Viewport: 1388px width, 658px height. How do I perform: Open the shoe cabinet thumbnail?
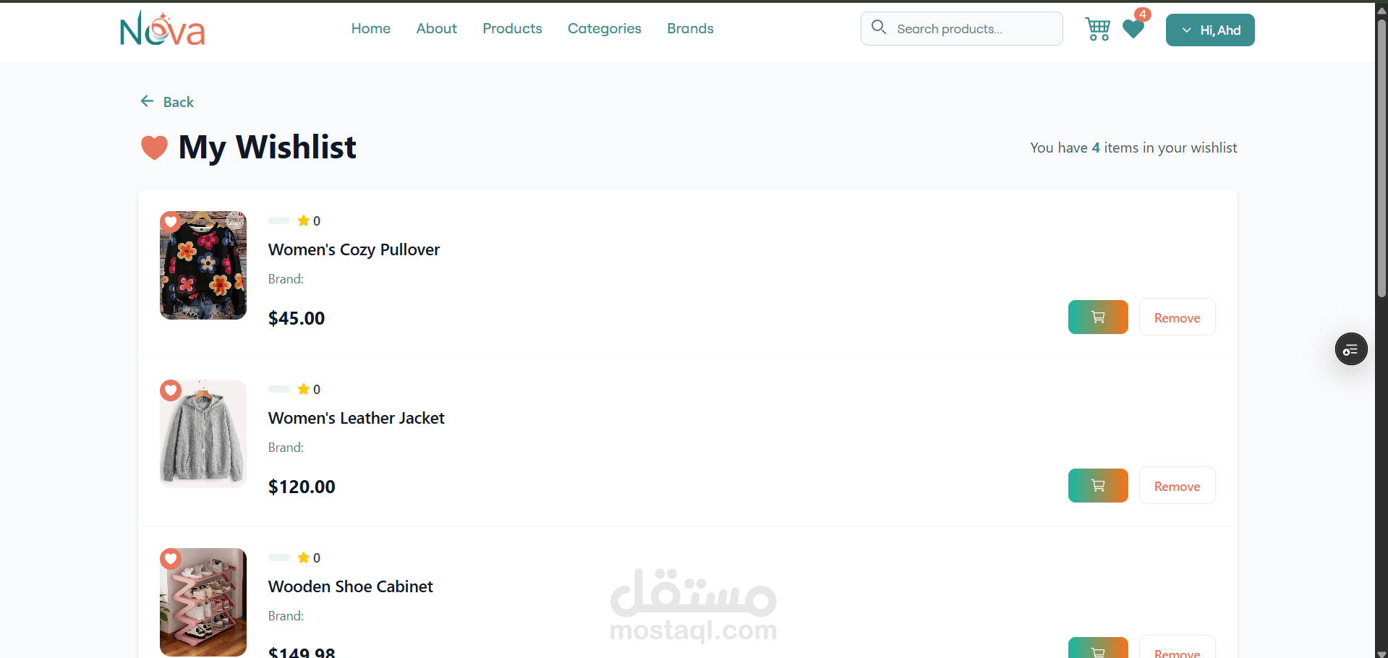203,602
